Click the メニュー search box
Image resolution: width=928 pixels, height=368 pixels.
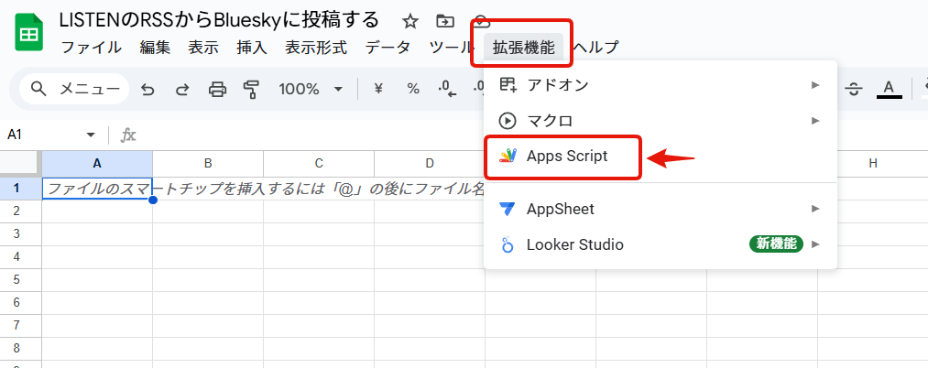[x=74, y=90]
